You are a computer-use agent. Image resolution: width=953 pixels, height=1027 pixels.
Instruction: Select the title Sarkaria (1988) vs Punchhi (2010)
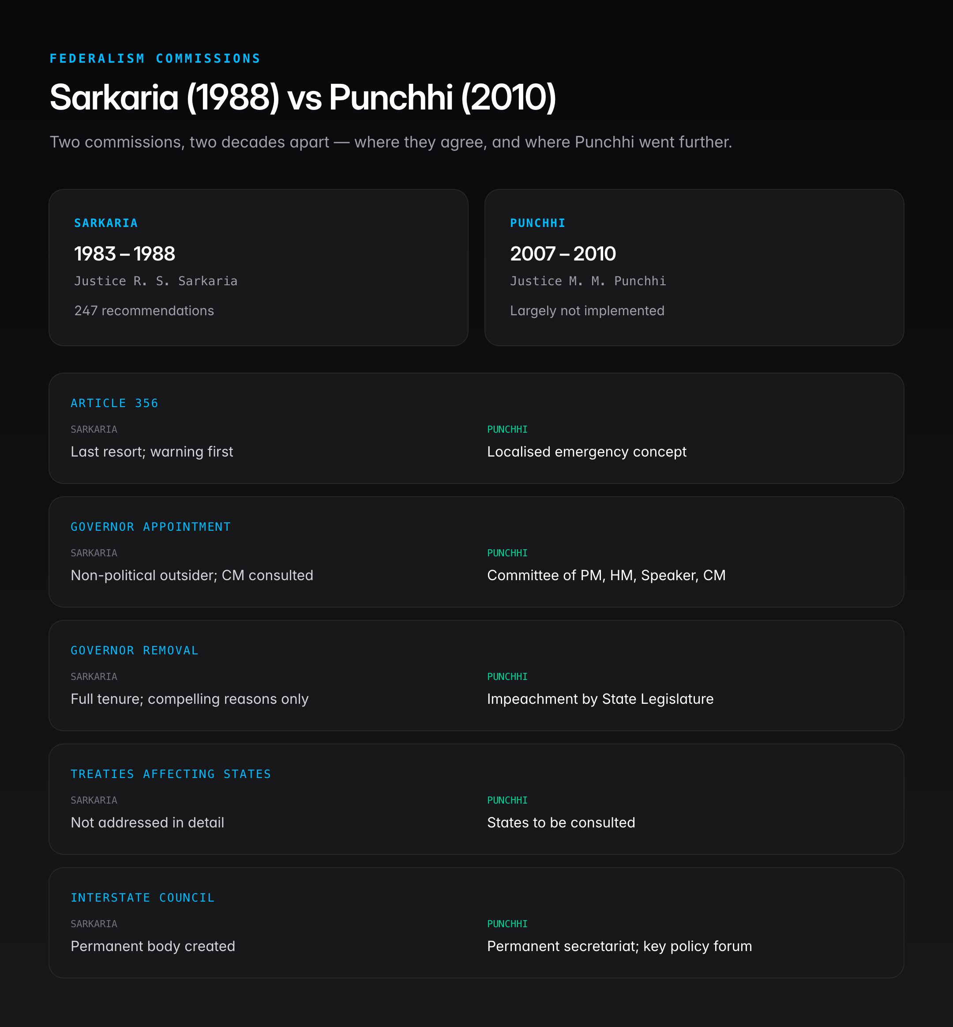click(x=303, y=97)
